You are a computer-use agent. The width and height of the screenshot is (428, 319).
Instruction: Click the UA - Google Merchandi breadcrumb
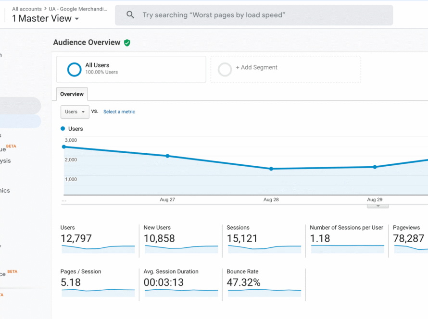tap(78, 9)
